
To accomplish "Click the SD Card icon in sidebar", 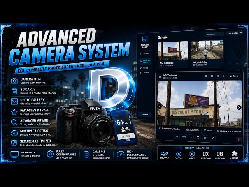I will [x=145, y=39].
